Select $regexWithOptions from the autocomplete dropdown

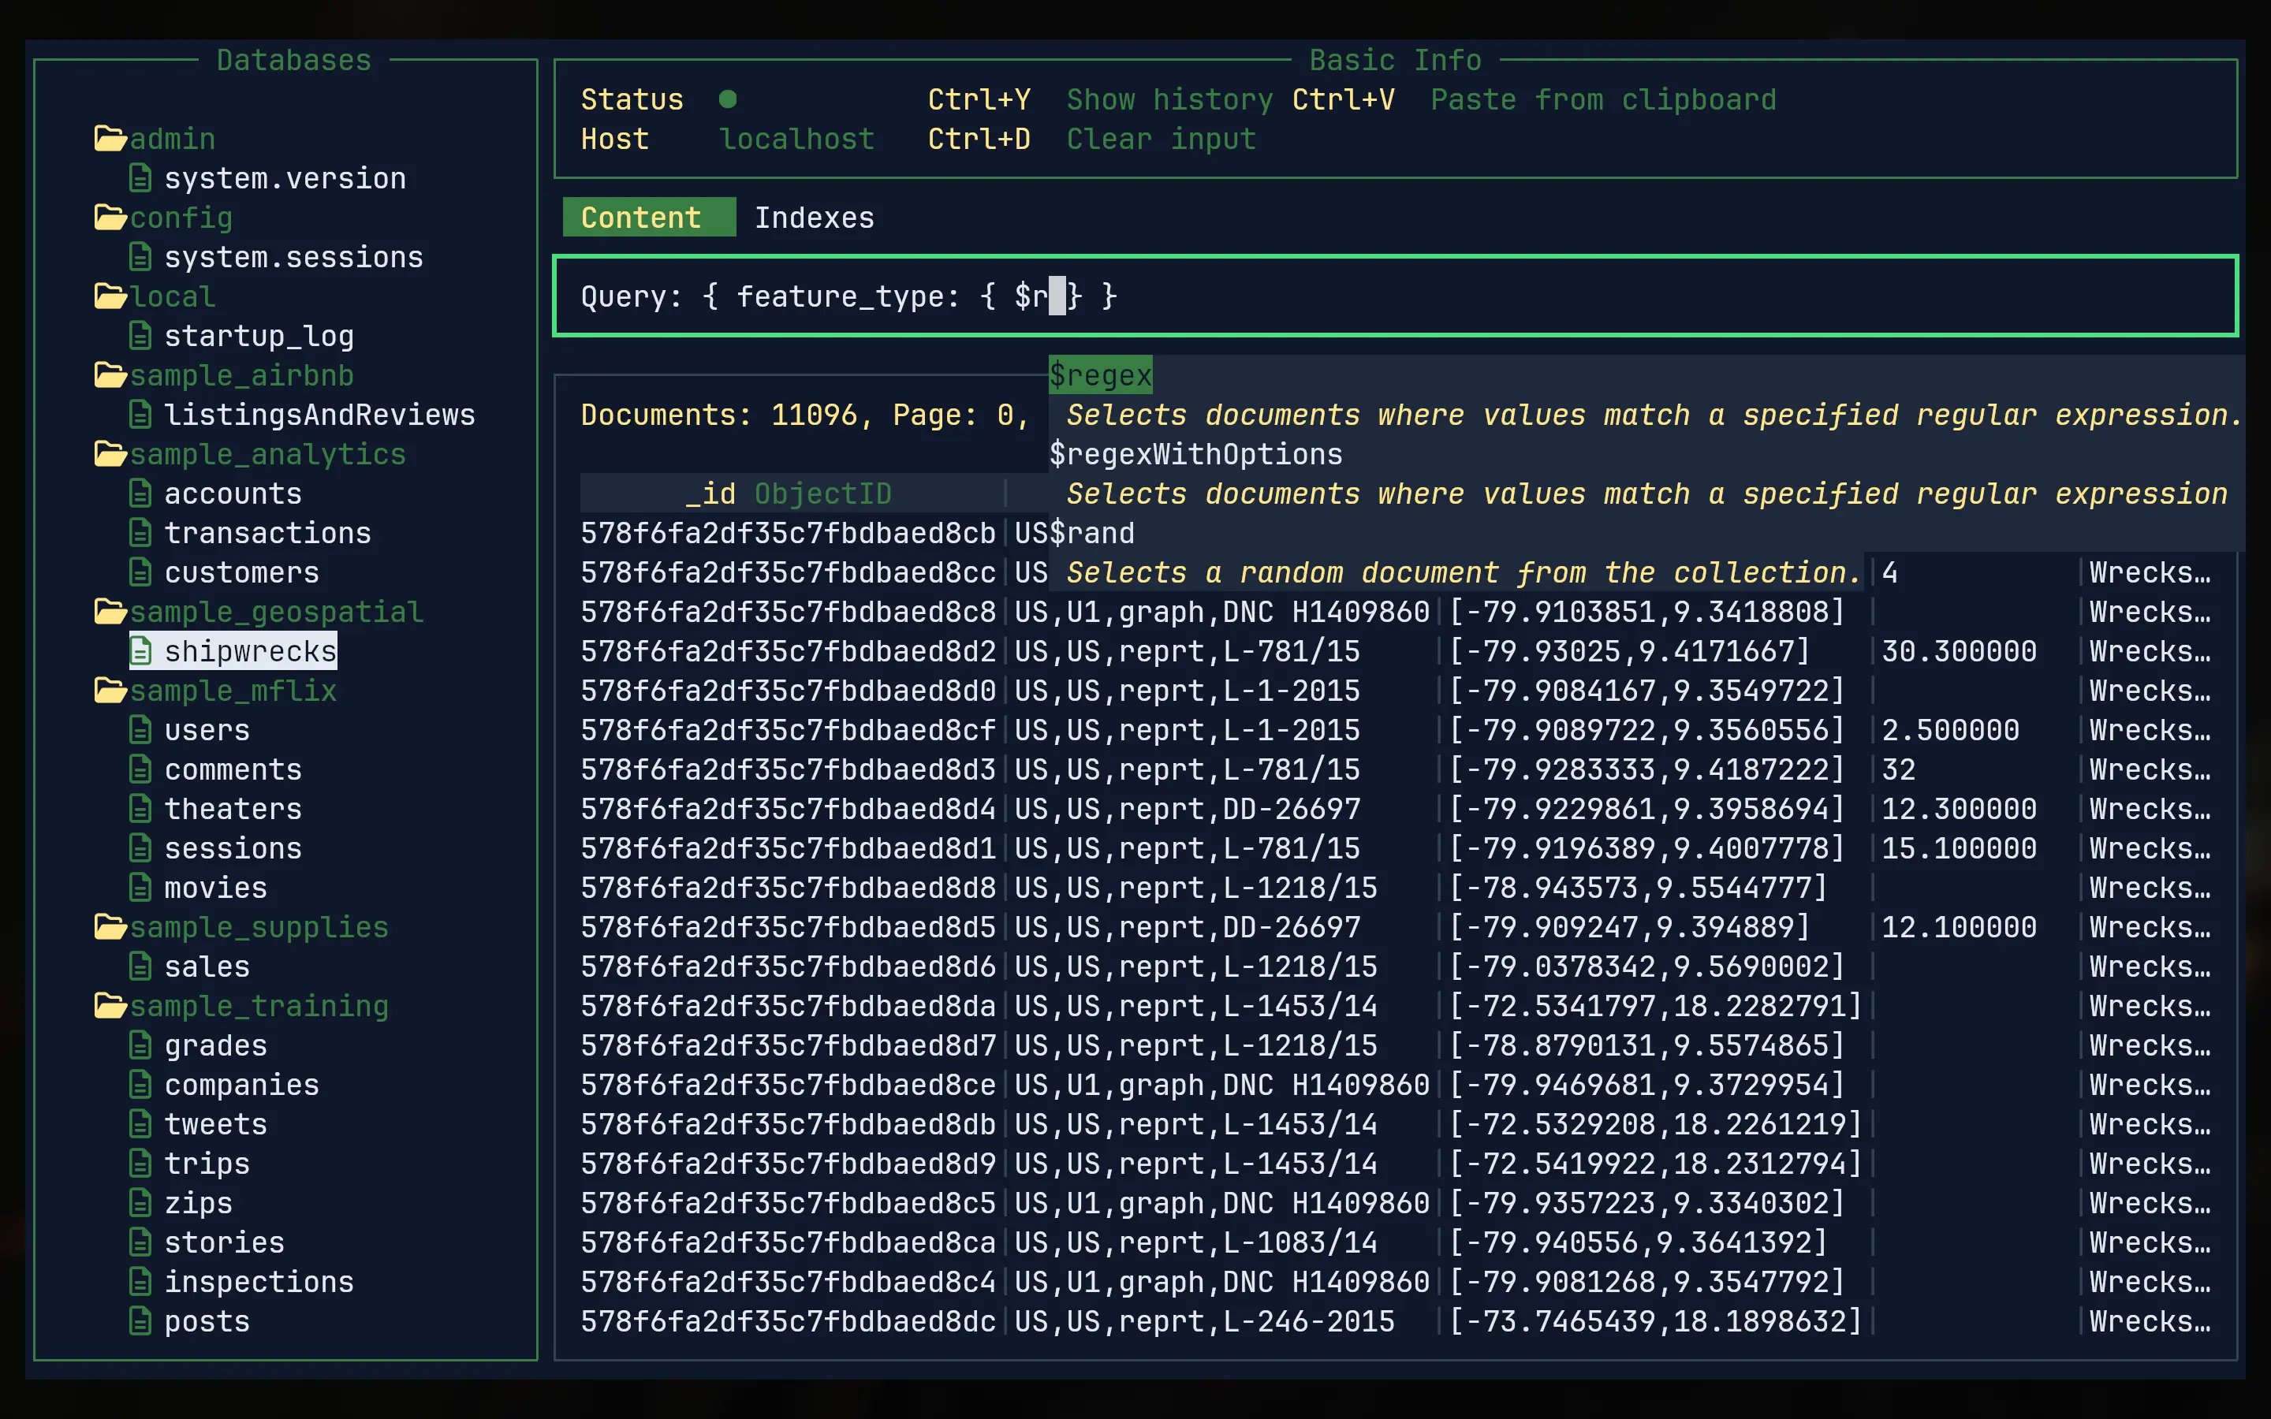coord(1195,453)
